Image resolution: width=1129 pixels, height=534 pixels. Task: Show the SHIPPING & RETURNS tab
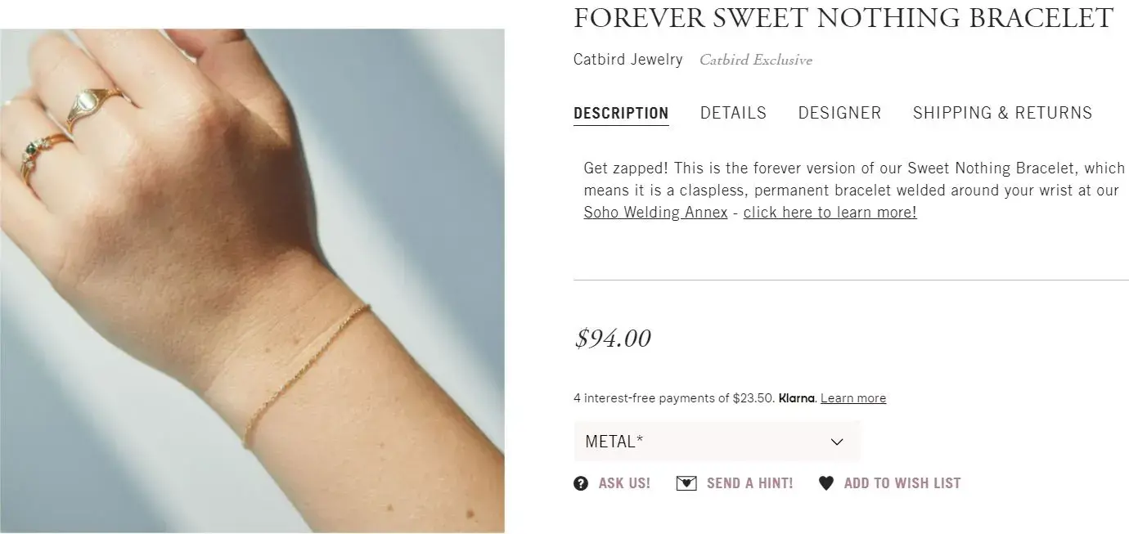click(1002, 113)
